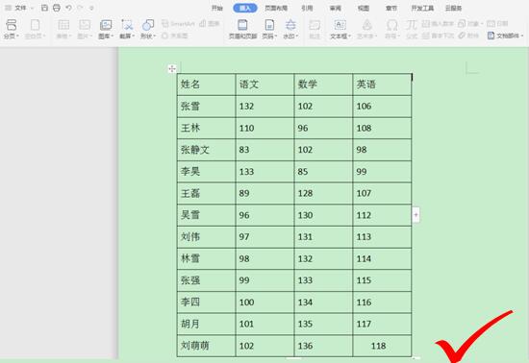Expand the arrow next to 文件
Image resolution: width=529 pixels, height=363 pixels.
click(33, 8)
